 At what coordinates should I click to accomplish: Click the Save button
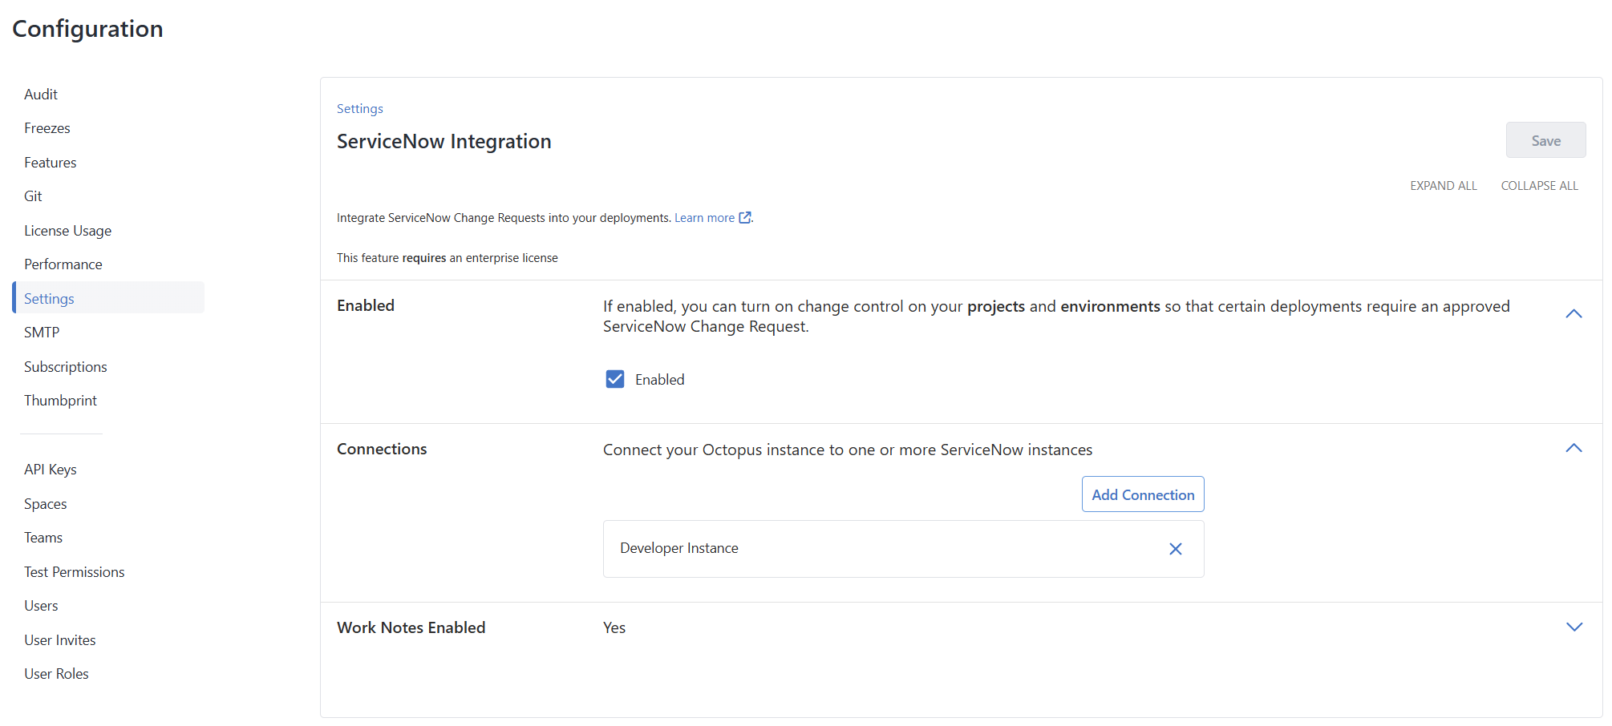tap(1545, 139)
